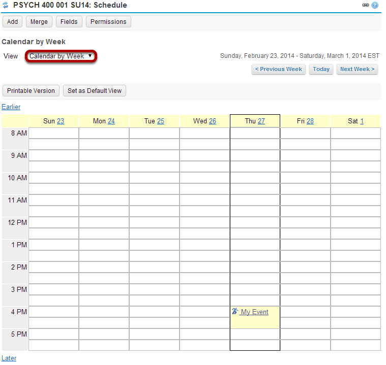Viewport: 386px width, 365px height.
Task: Advance to Next Week
Action: coord(357,70)
